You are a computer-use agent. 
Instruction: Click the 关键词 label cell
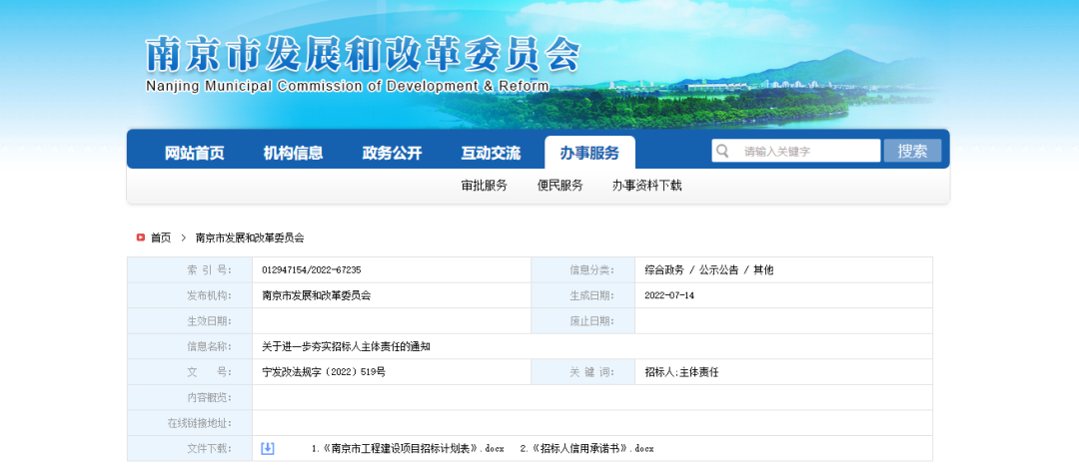582,372
